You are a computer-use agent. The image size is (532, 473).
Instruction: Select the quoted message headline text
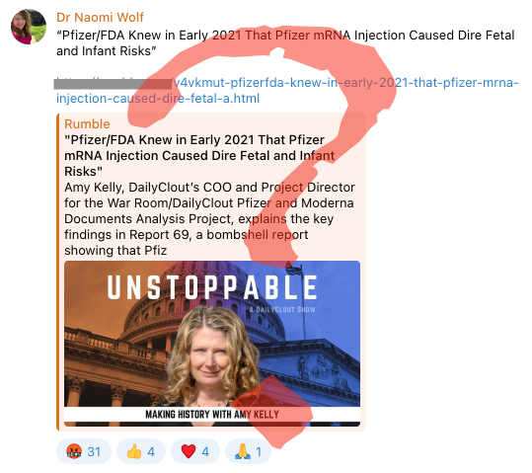[x=285, y=43]
